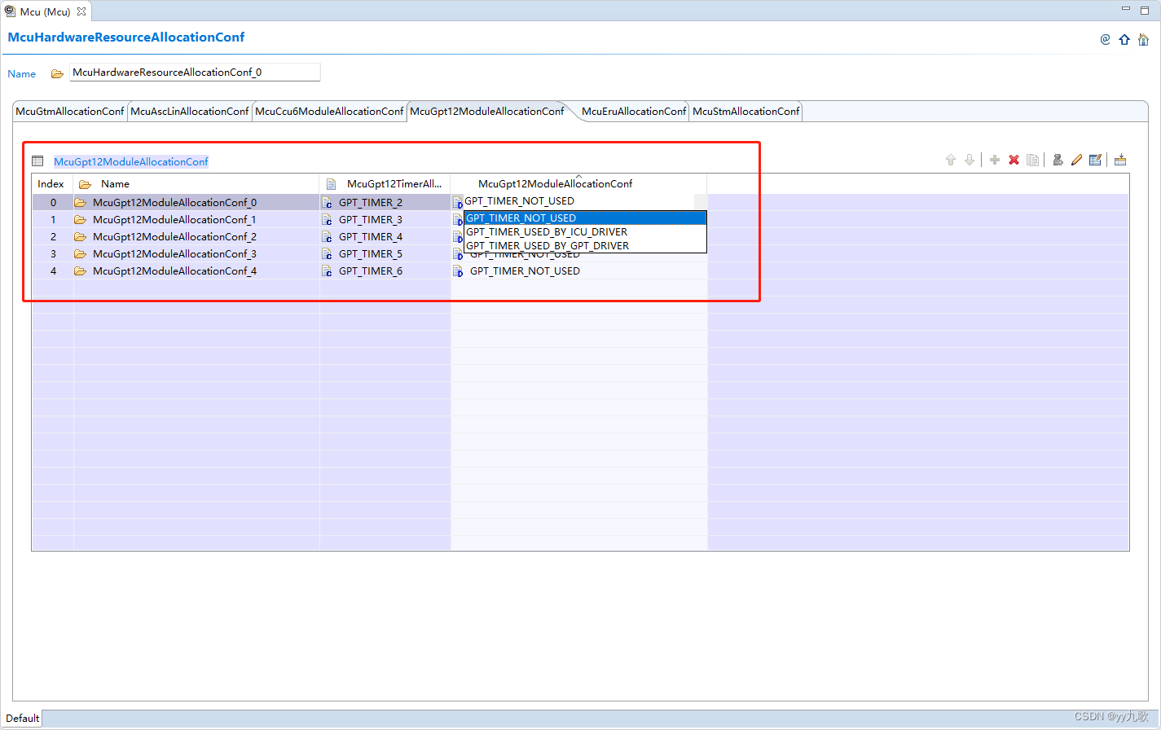Click the duplicate pages icon in the table toolbar
The height and width of the screenshot is (730, 1161).
pyautogui.click(x=1033, y=160)
